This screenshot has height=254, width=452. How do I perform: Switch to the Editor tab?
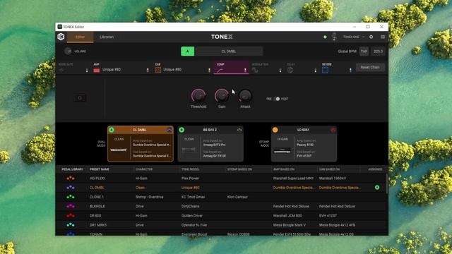click(x=80, y=37)
